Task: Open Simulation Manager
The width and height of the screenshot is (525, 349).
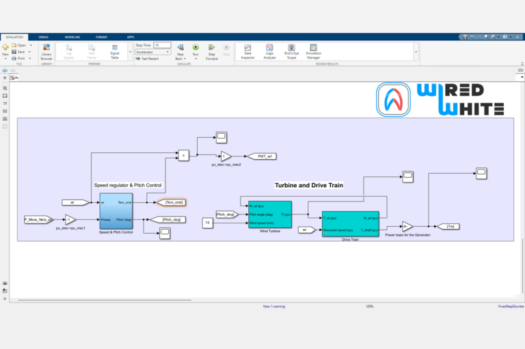Action: [x=314, y=51]
